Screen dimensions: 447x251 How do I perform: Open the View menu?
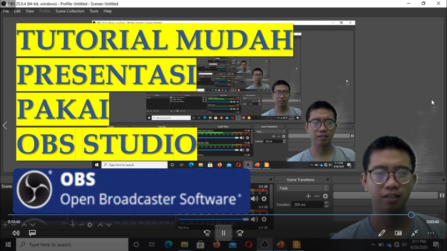point(30,11)
